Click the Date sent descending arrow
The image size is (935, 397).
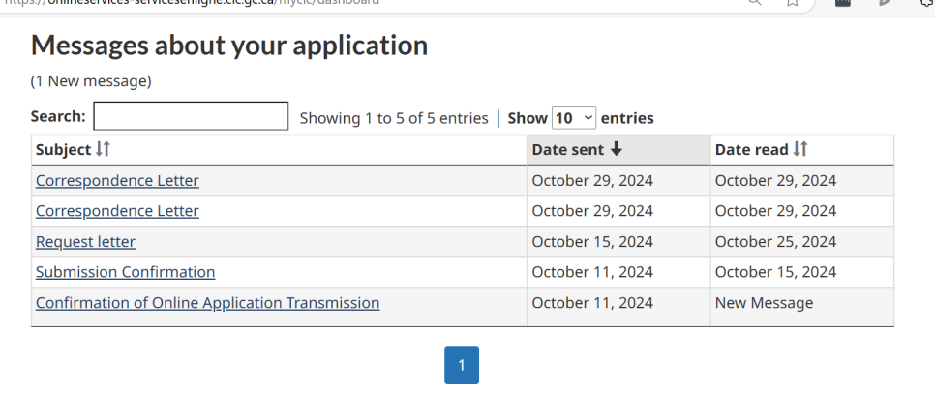pos(617,149)
